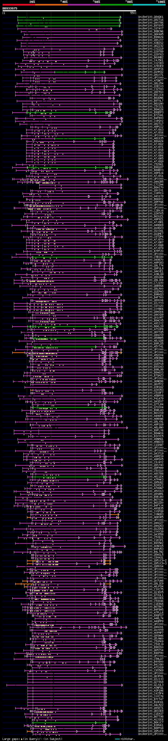Select the UniRef100_Q9FM99 label

pyautogui.click(x=151, y=468)
